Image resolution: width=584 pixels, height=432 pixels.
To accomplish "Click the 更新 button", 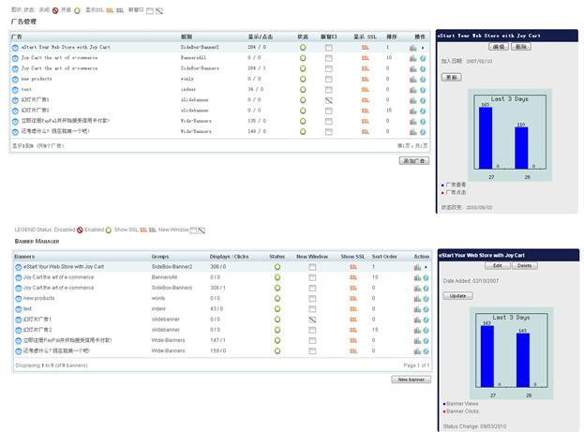I will [x=452, y=77].
